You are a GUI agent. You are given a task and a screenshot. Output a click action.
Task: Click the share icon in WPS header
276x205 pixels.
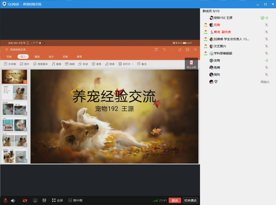click(x=180, y=50)
